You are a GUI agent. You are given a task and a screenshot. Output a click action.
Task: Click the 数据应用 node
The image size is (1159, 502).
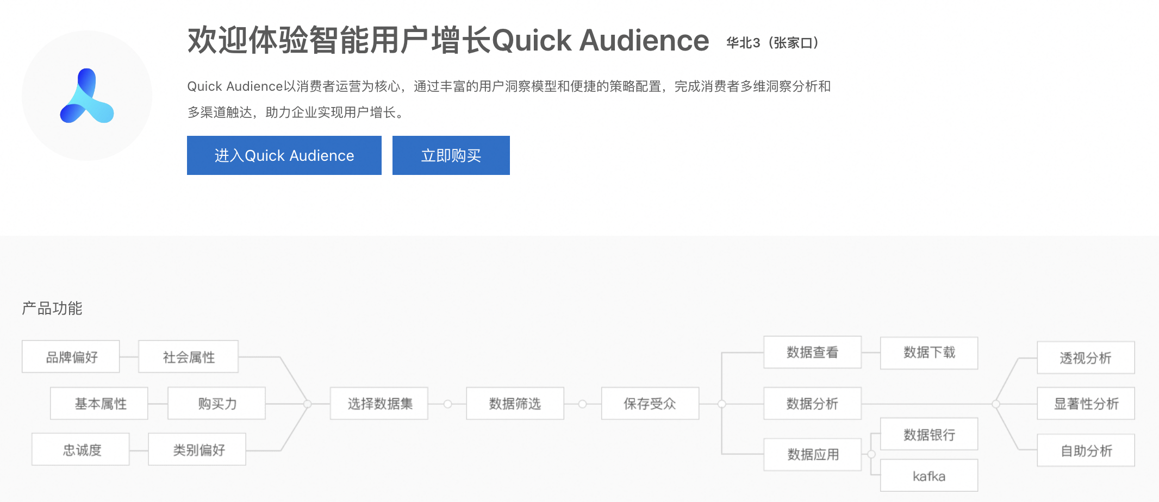tap(812, 454)
